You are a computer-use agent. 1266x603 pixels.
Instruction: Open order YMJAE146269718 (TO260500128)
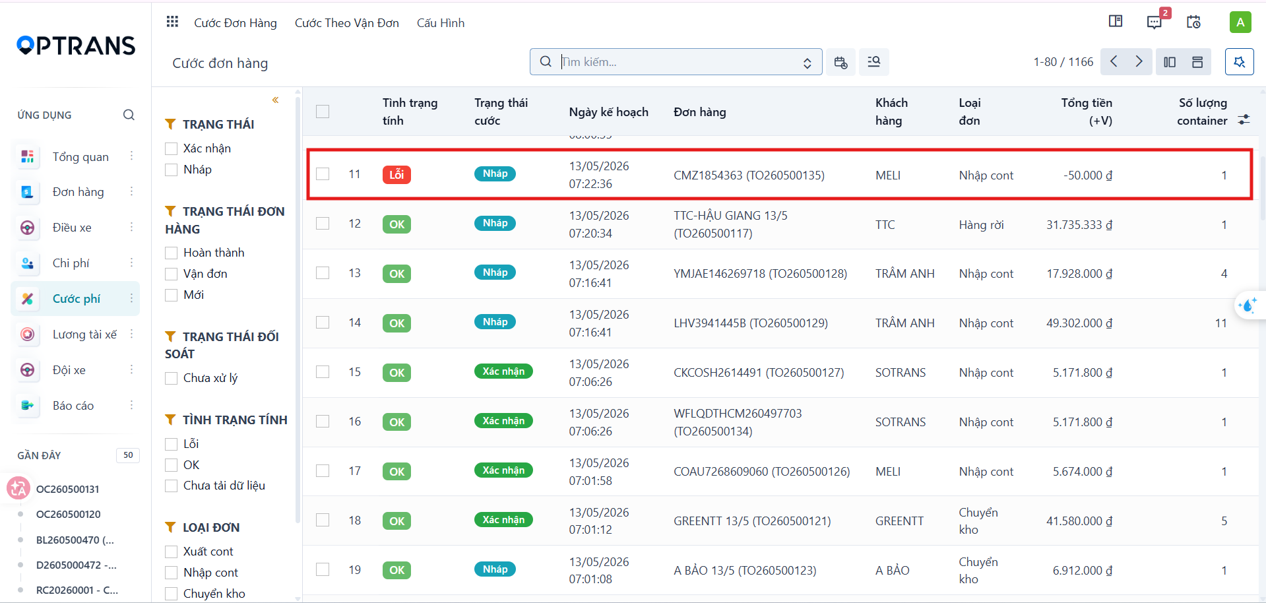pyautogui.click(x=760, y=274)
